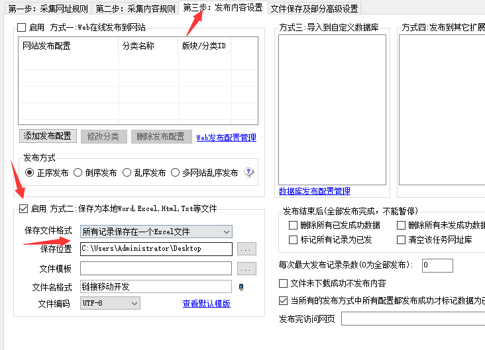Browse for 保存位置 folder button
Image resolution: width=485 pixels, height=350 pixels.
[x=246, y=249]
